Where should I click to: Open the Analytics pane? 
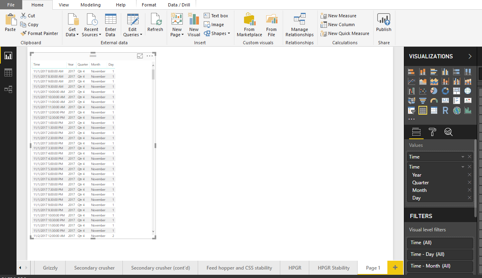pyautogui.click(x=448, y=132)
